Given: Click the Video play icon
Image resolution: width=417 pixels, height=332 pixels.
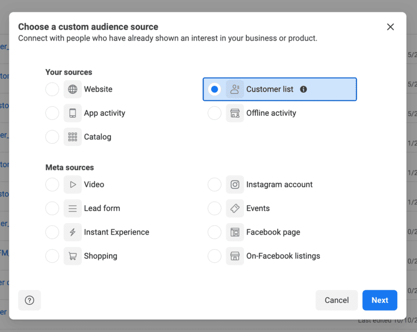Looking at the screenshot, I should tap(72, 185).
